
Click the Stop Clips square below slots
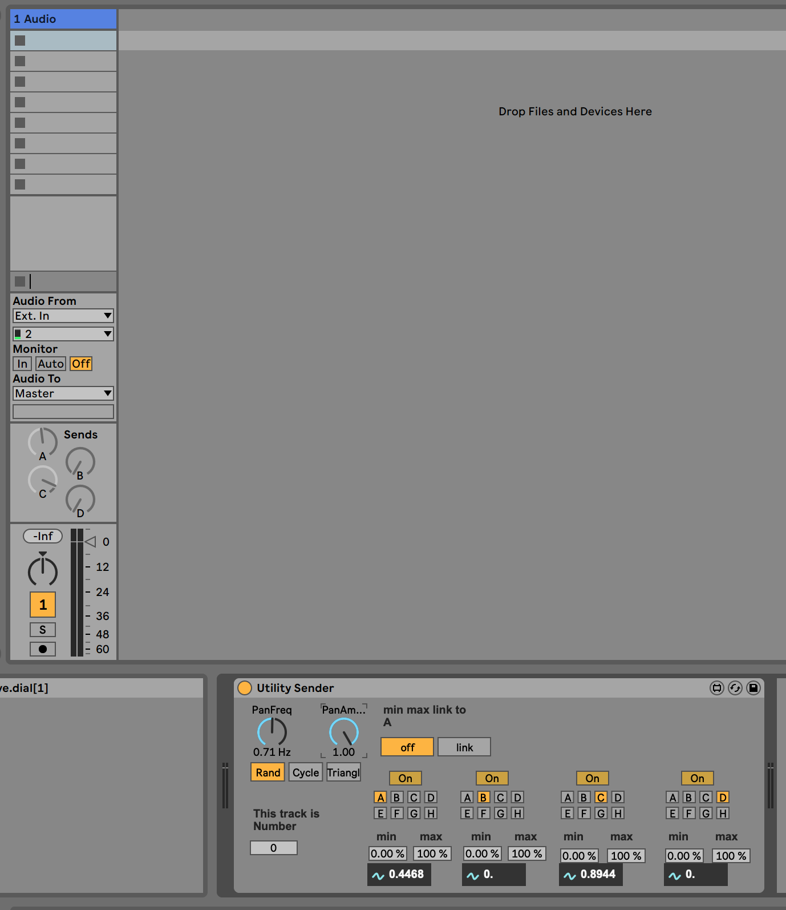20,281
